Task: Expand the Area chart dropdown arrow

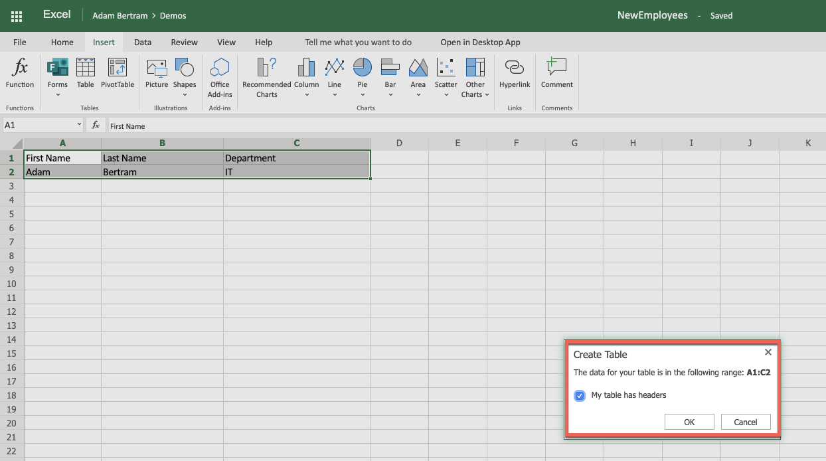Action: 418,95
